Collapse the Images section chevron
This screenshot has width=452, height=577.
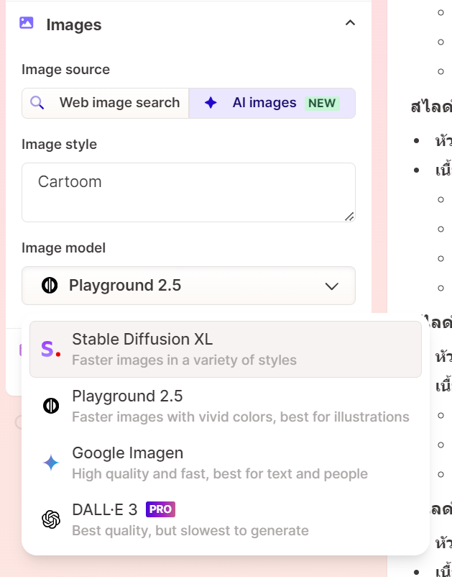tap(350, 23)
